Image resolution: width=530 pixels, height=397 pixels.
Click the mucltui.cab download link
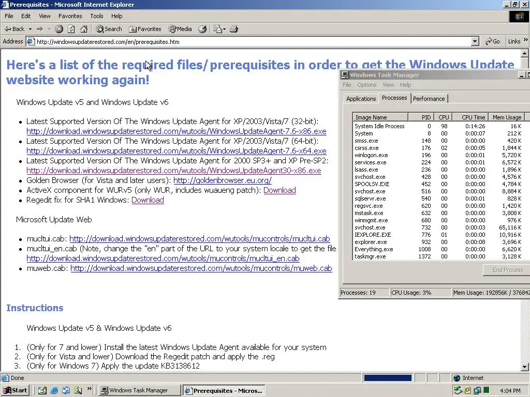pos(199,239)
